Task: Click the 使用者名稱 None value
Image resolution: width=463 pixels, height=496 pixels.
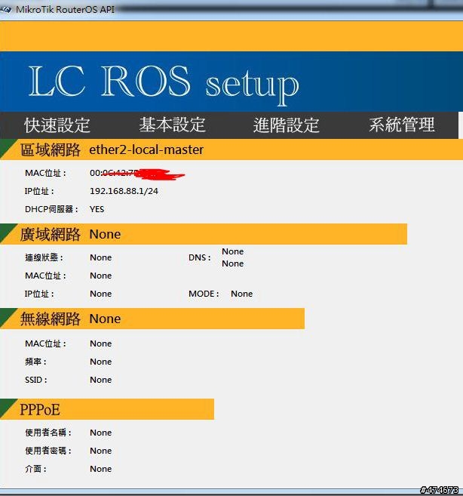Action: (x=101, y=433)
